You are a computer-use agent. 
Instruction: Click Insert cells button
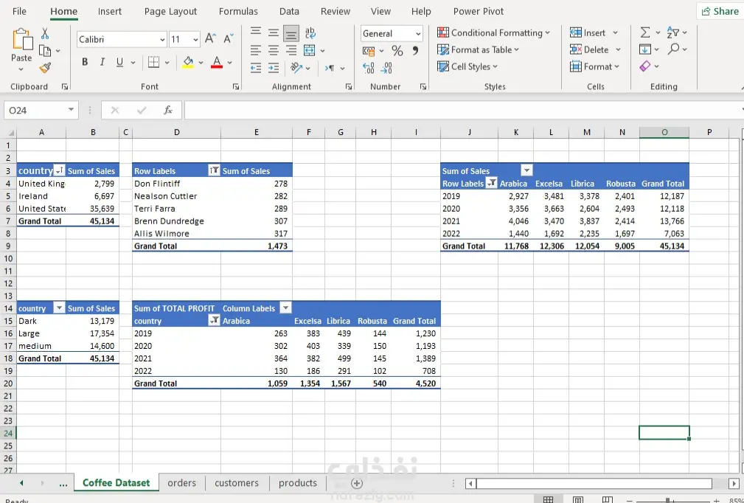click(594, 32)
